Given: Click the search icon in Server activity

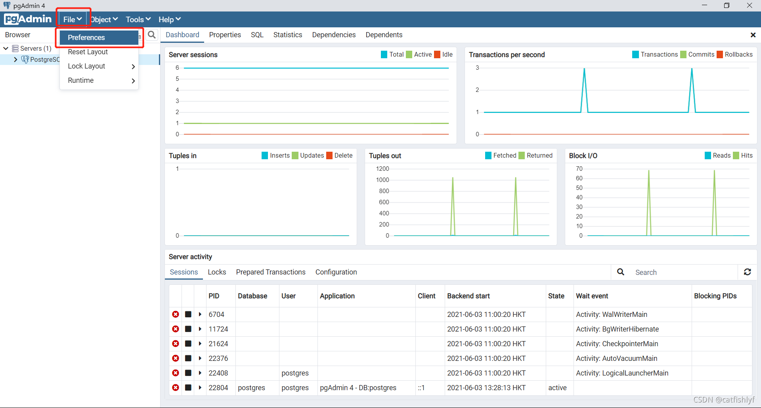Looking at the screenshot, I should pos(620,272).
